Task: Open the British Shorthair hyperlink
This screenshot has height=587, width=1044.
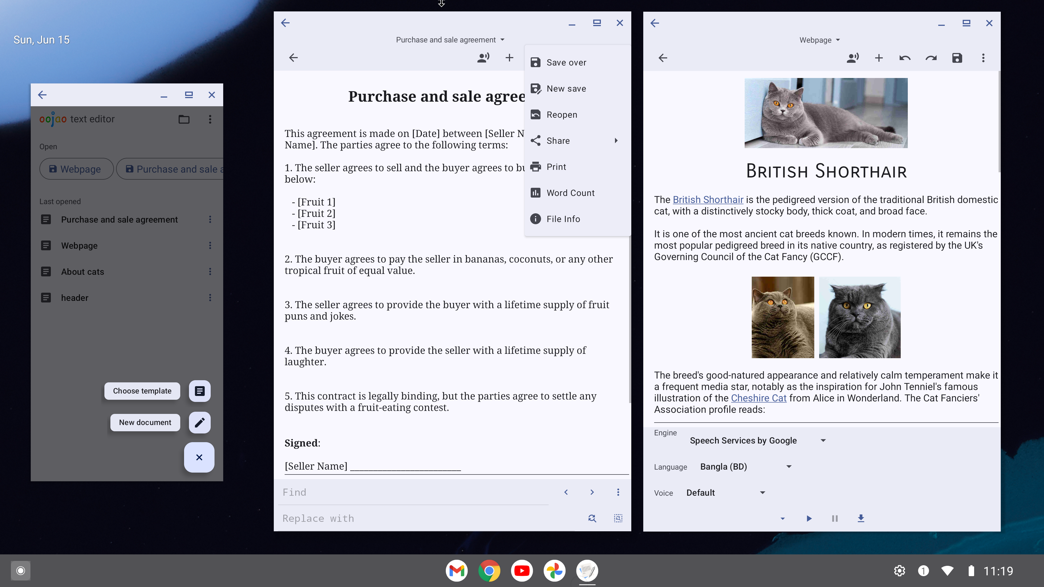Action: pos(708,200)
